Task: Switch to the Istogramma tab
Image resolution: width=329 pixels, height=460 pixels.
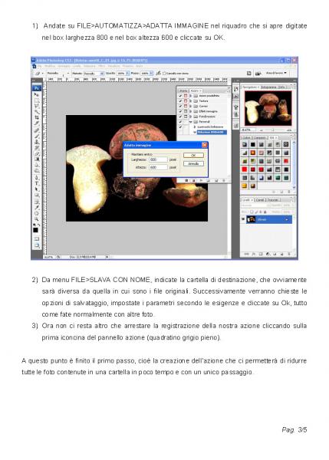Action: coord(268,87)
